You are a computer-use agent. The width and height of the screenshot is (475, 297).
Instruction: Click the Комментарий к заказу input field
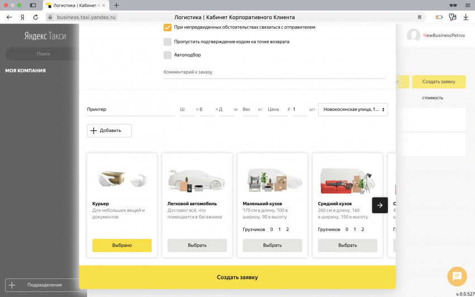click(x=274, y=72)
